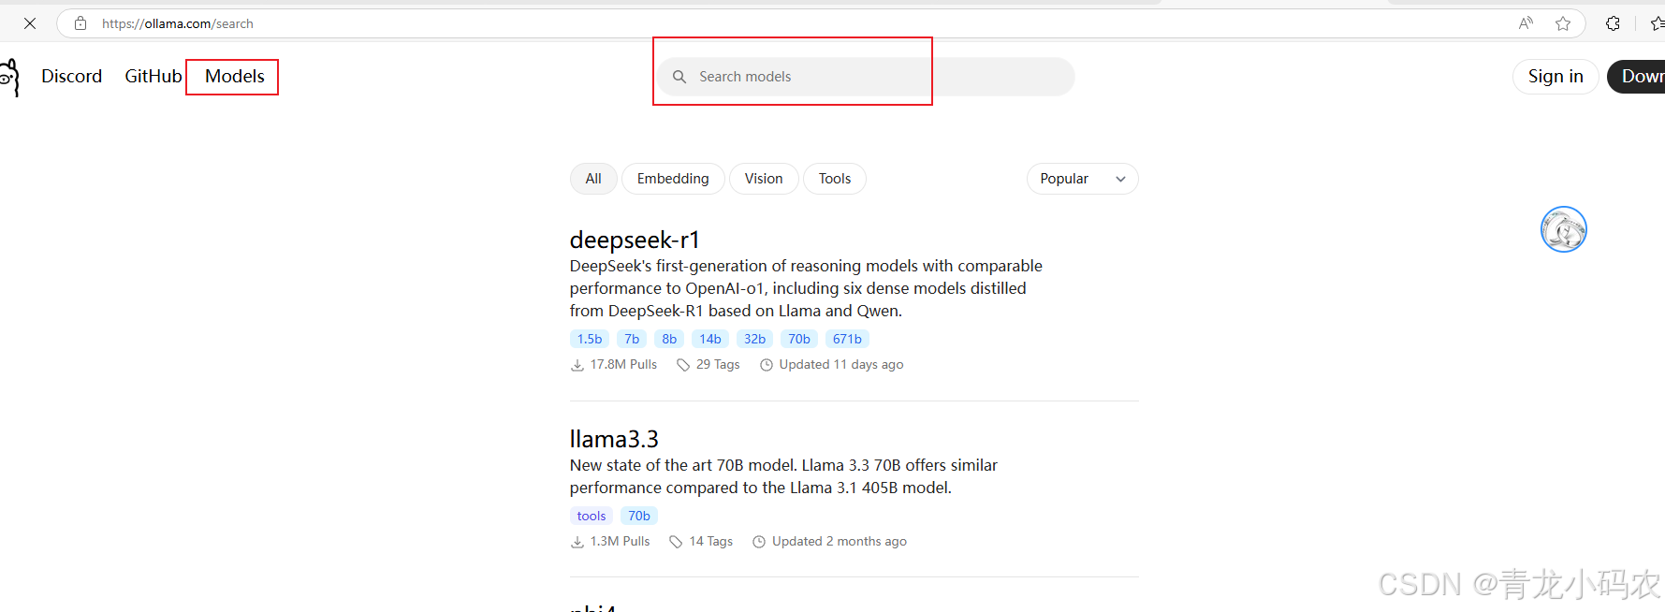Image resolution: width=1665 pixels, height=612 pixels.
Task: Select the 8b tag of deepseek-r1
Action: click(669, 339)
